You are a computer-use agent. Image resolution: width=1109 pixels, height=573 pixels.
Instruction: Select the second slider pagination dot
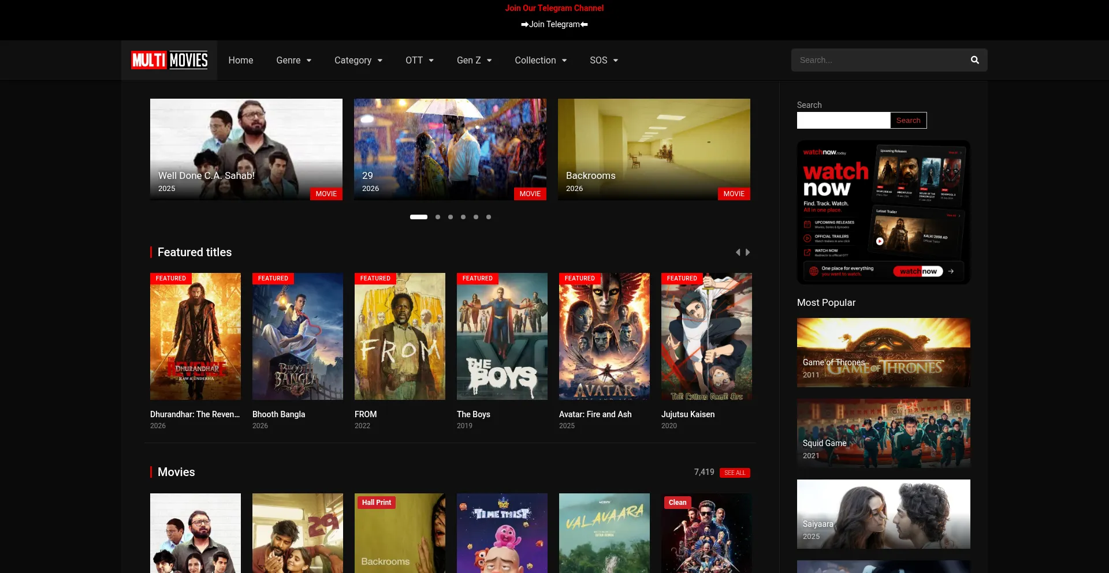click(438, 217)
